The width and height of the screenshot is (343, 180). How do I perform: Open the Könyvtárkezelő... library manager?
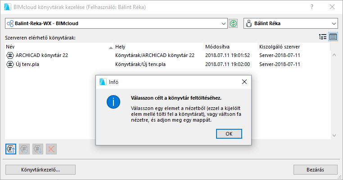(41, 170)
